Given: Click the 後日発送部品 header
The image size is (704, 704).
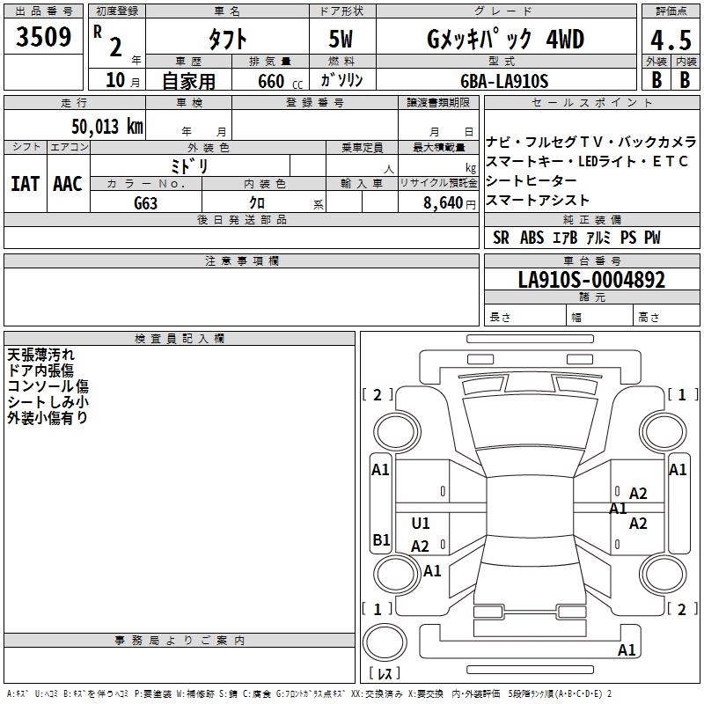Looking at the screenshot, I should click(242, 219).
